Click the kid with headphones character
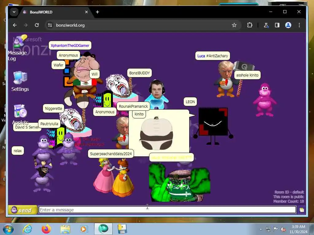Screen dimensions: 314x235 click(157, 94)
